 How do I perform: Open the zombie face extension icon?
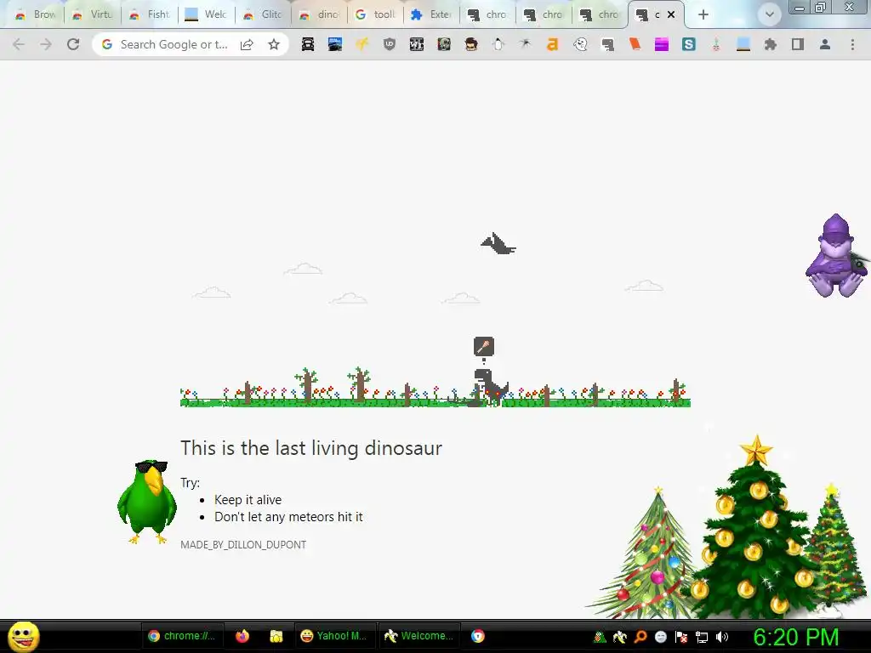[444, 44]
